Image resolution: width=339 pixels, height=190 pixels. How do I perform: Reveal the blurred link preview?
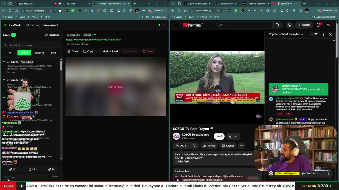(115, 87)
